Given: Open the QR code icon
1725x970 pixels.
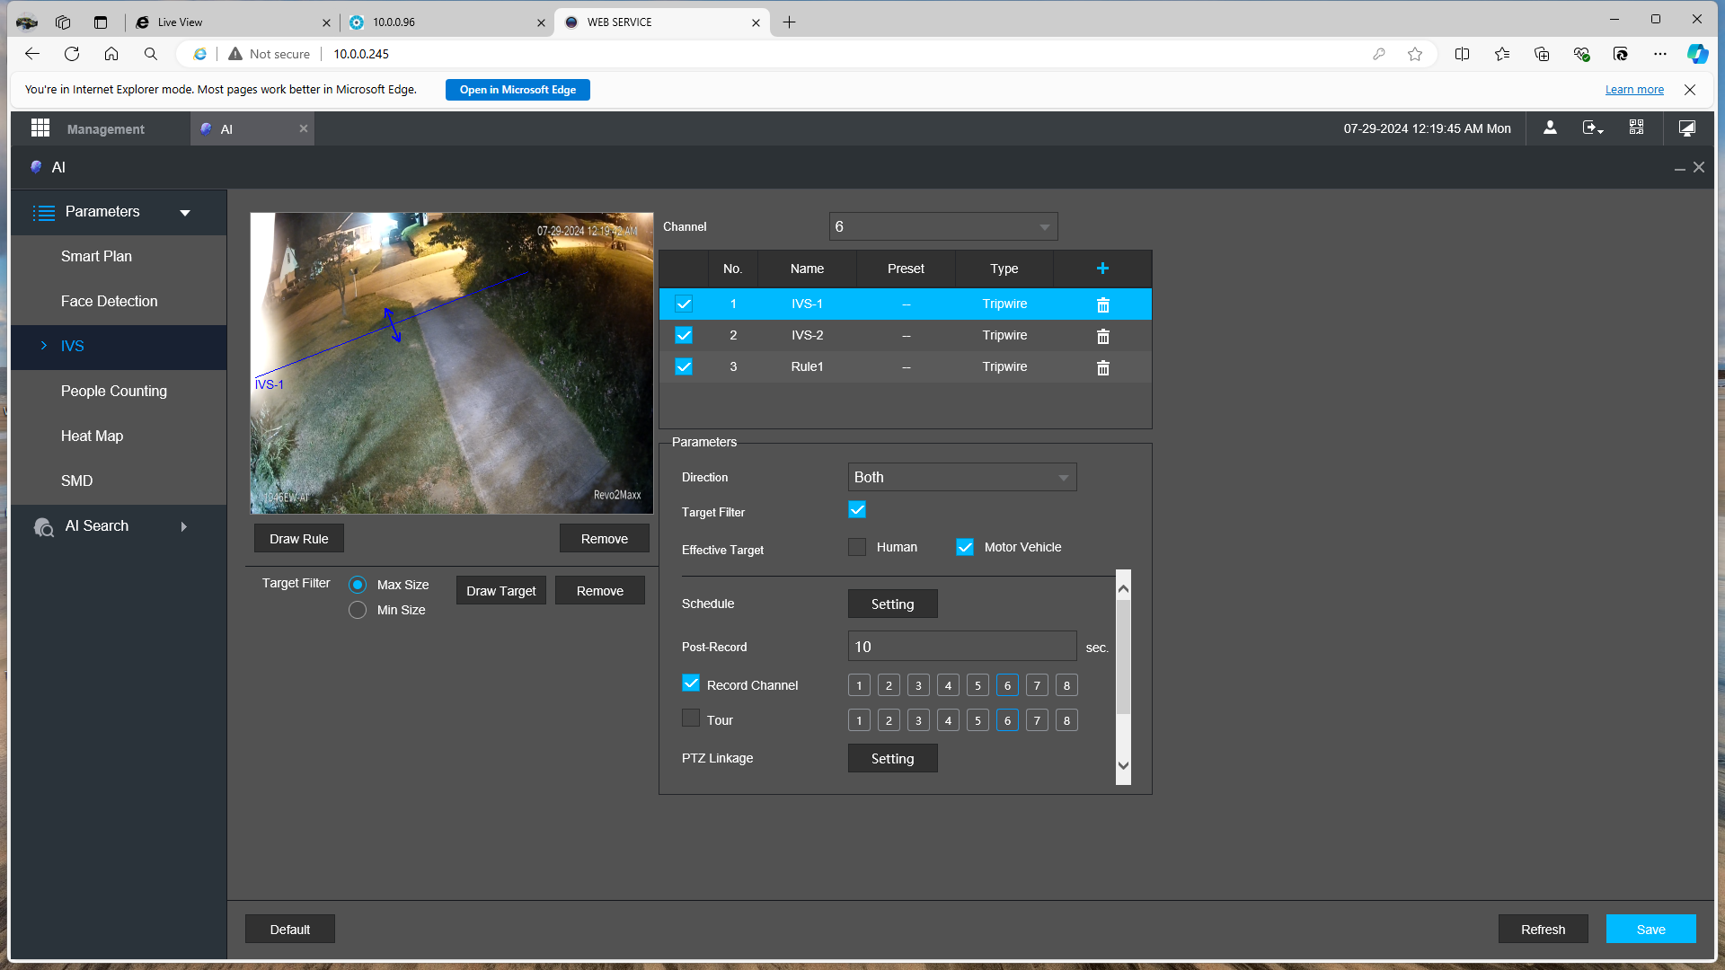Looking at the screenshot, I should click(x=1636, y=128).
